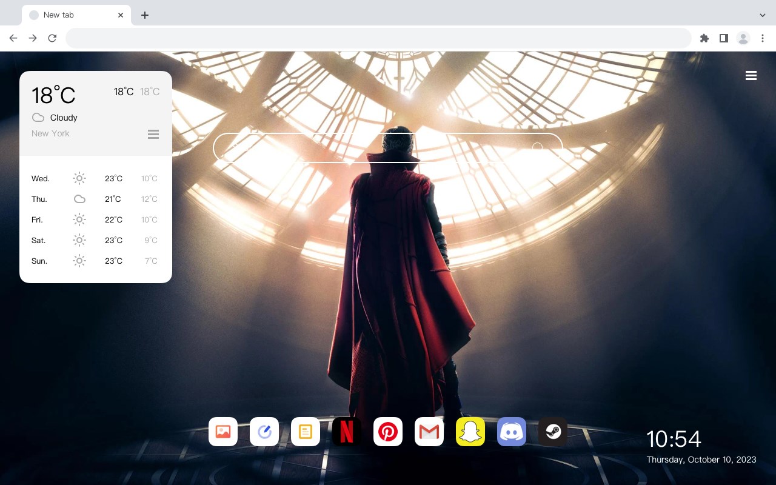The image size is (776, 485).
Task: Open the page hamburger menu at top right
Action: tap(751, 76)
